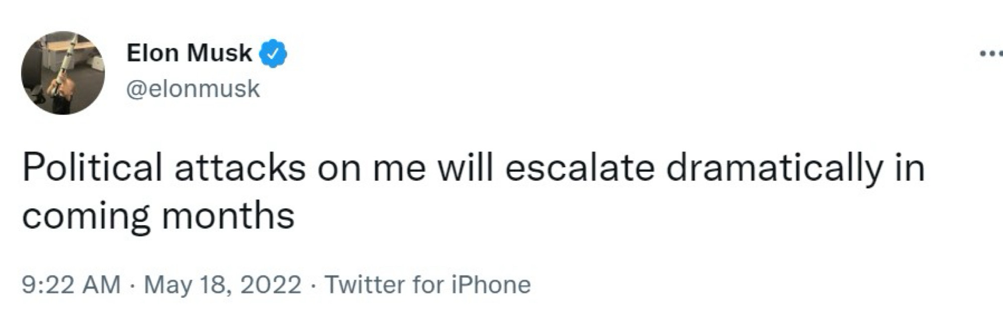Click the "Elon Musk" display name
1003x330 pixels.
[189, 53]
